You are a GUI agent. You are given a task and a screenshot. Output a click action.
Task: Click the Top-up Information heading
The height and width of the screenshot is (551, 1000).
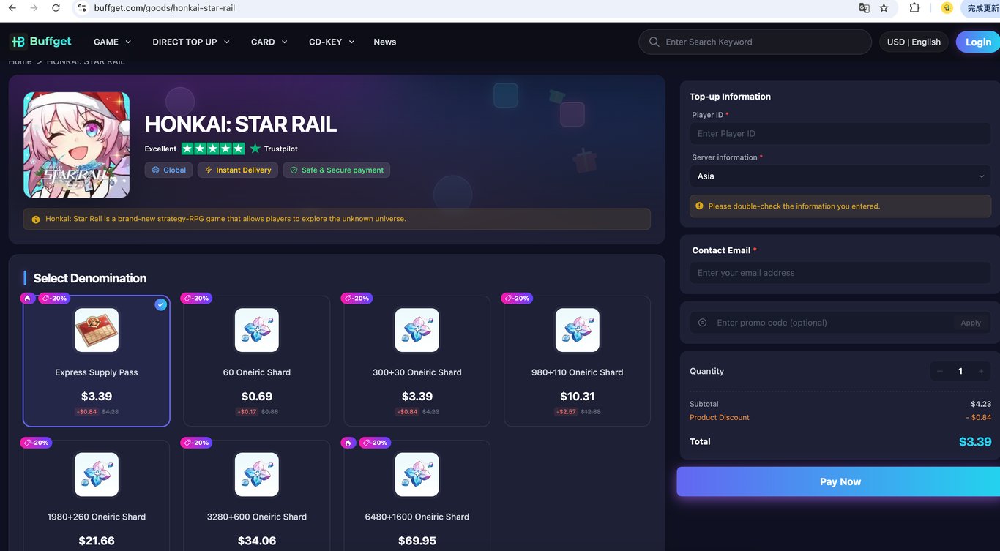tap(730, 97)
